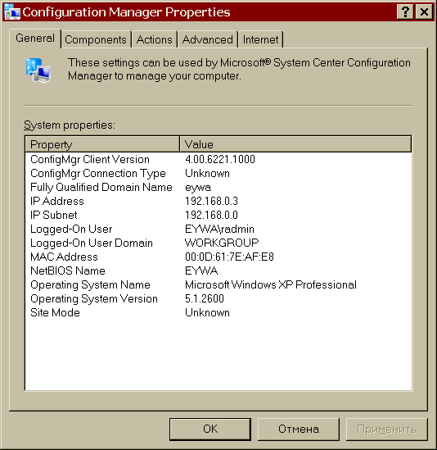Click the Отмена cancel button
The width and height of the screenshot is (437, 450).
[x=299, y=429]
